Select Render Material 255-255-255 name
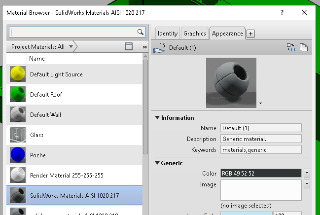Screen dimensions: 320x215 (67, 176)
